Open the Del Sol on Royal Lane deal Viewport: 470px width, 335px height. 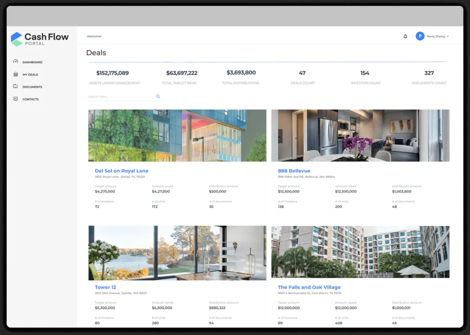(121, 171)
